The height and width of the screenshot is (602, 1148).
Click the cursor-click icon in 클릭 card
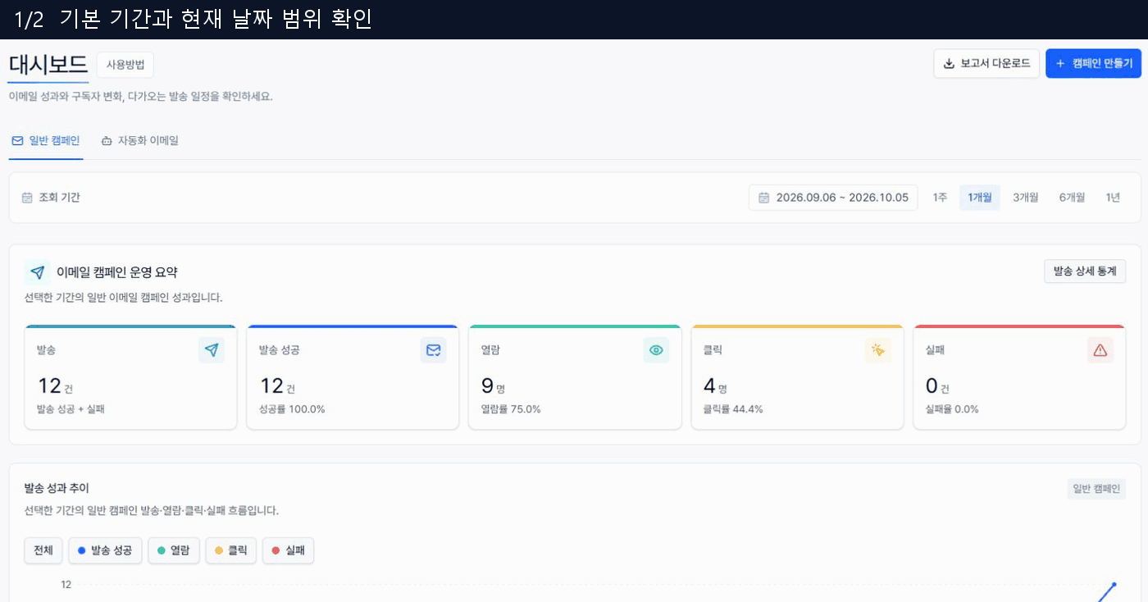coord(878,350)
